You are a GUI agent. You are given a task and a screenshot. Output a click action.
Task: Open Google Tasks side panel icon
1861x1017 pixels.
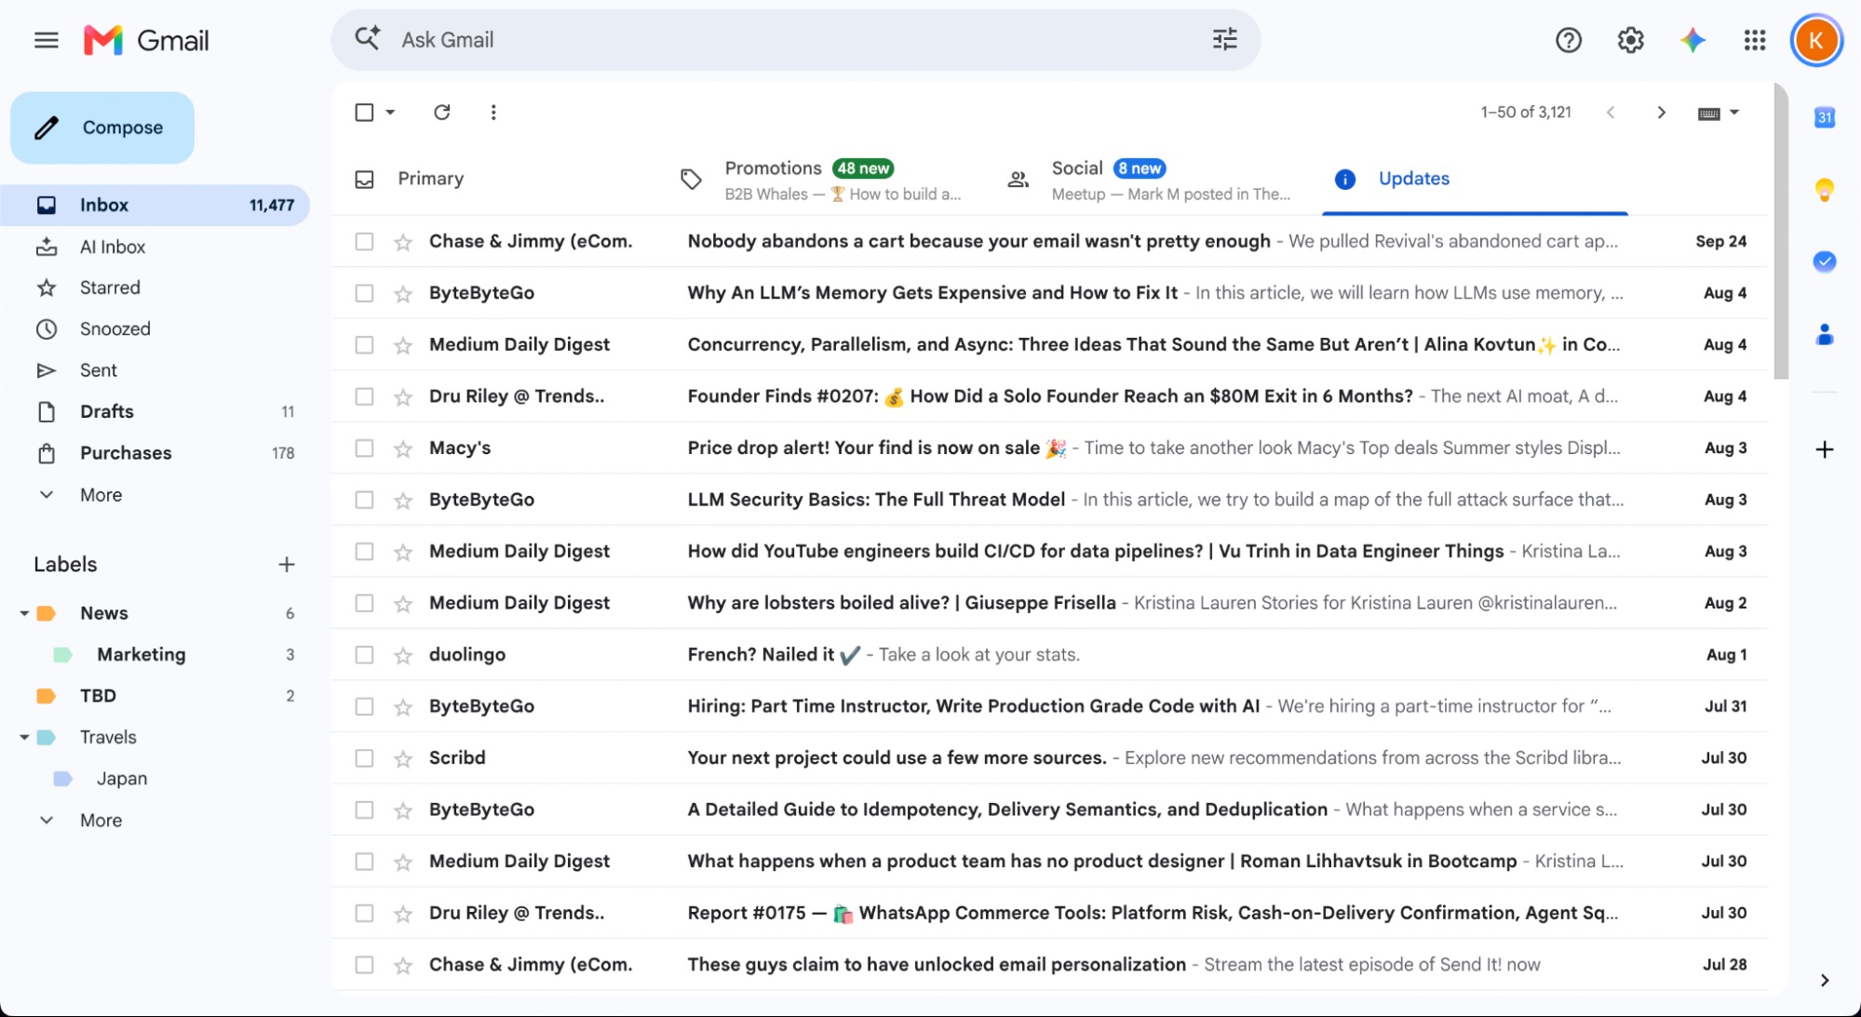[x=1825, y=261]
